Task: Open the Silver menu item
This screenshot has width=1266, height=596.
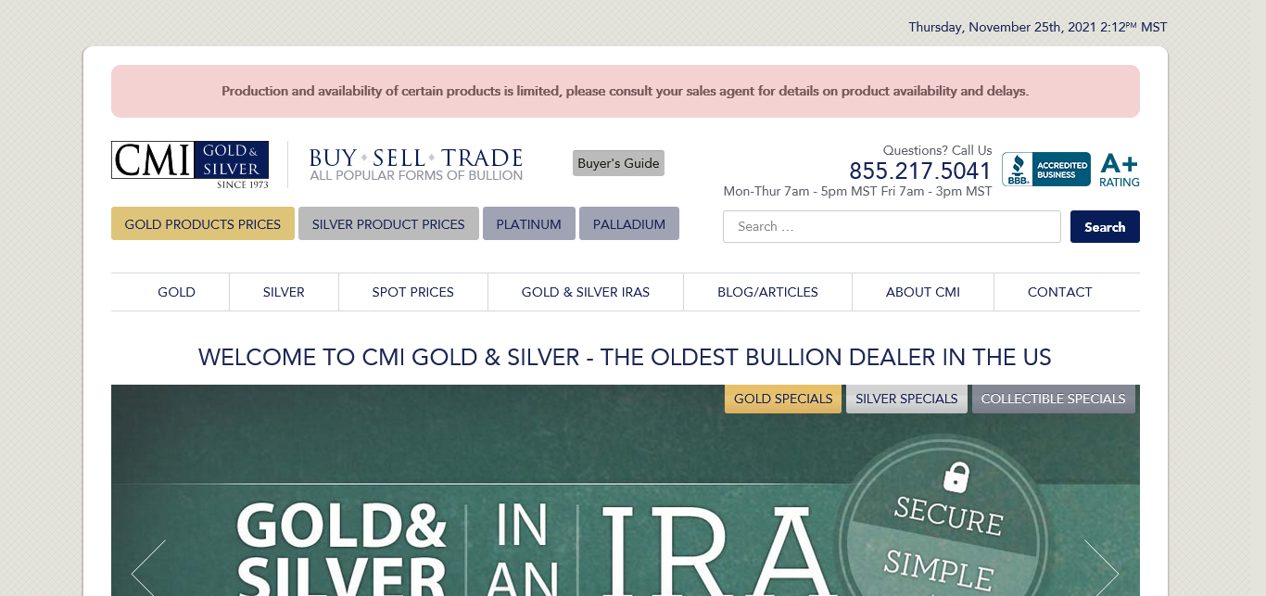Action: (x=284, y=292)
